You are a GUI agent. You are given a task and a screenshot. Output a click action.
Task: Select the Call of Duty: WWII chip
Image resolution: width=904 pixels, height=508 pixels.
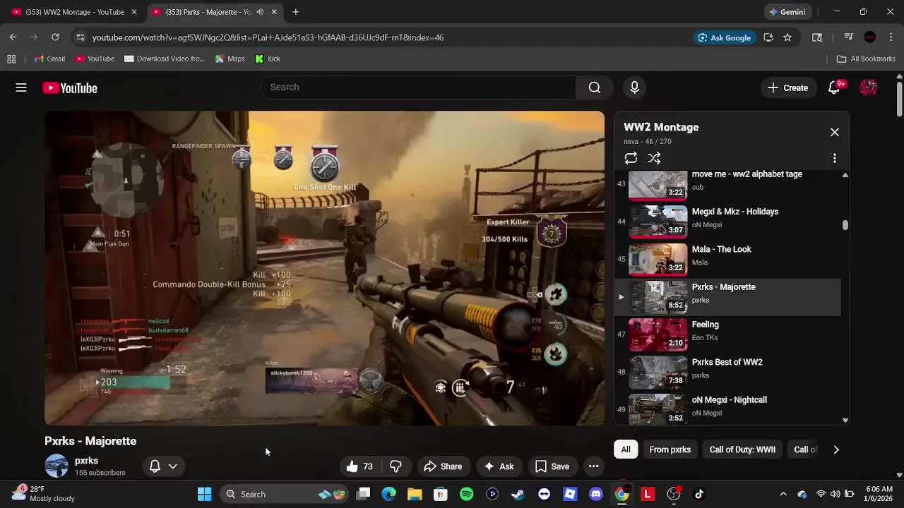742,449
